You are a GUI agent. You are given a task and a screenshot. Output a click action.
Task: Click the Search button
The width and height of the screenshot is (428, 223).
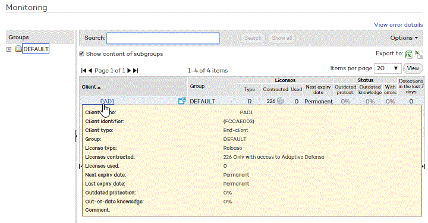coord(253,38)
